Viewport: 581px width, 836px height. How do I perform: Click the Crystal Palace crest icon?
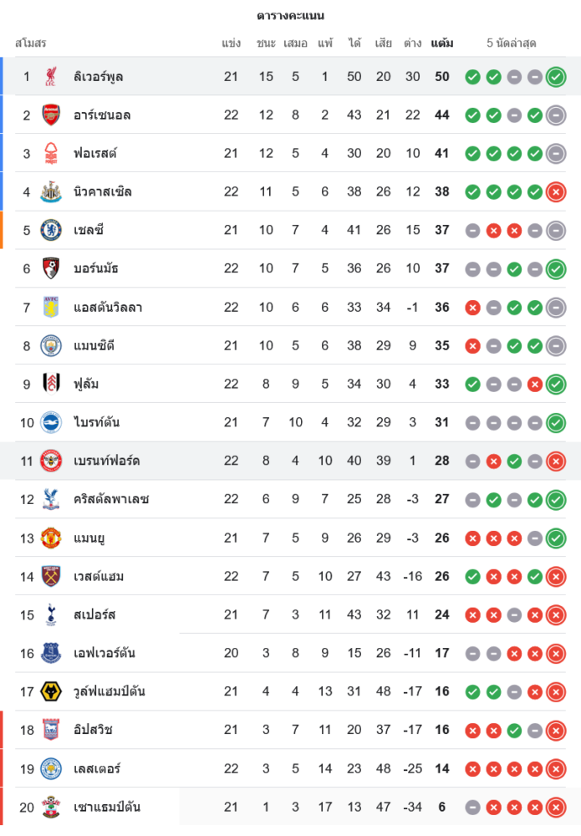[51, 500]
